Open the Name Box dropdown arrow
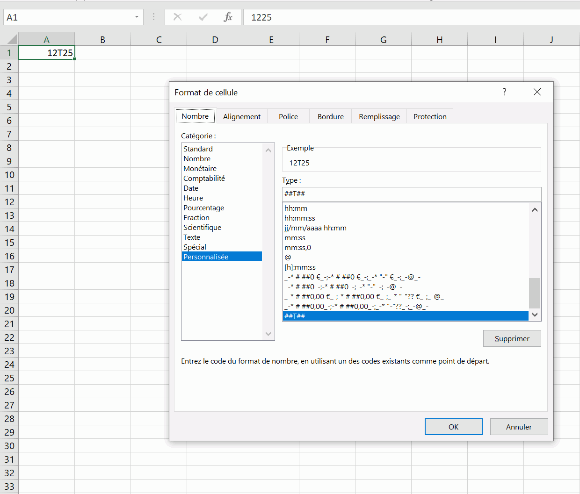The width and height of the screenshot is (580, 494). (137, 17)
